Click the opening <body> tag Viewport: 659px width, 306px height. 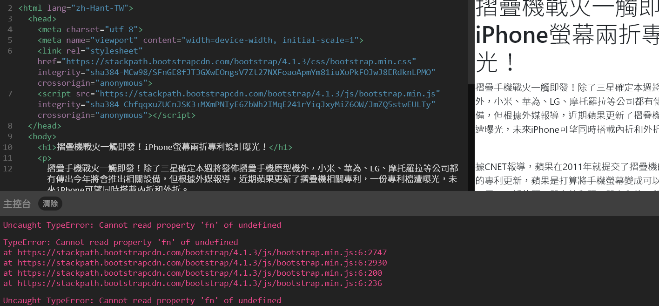[42, 136]
